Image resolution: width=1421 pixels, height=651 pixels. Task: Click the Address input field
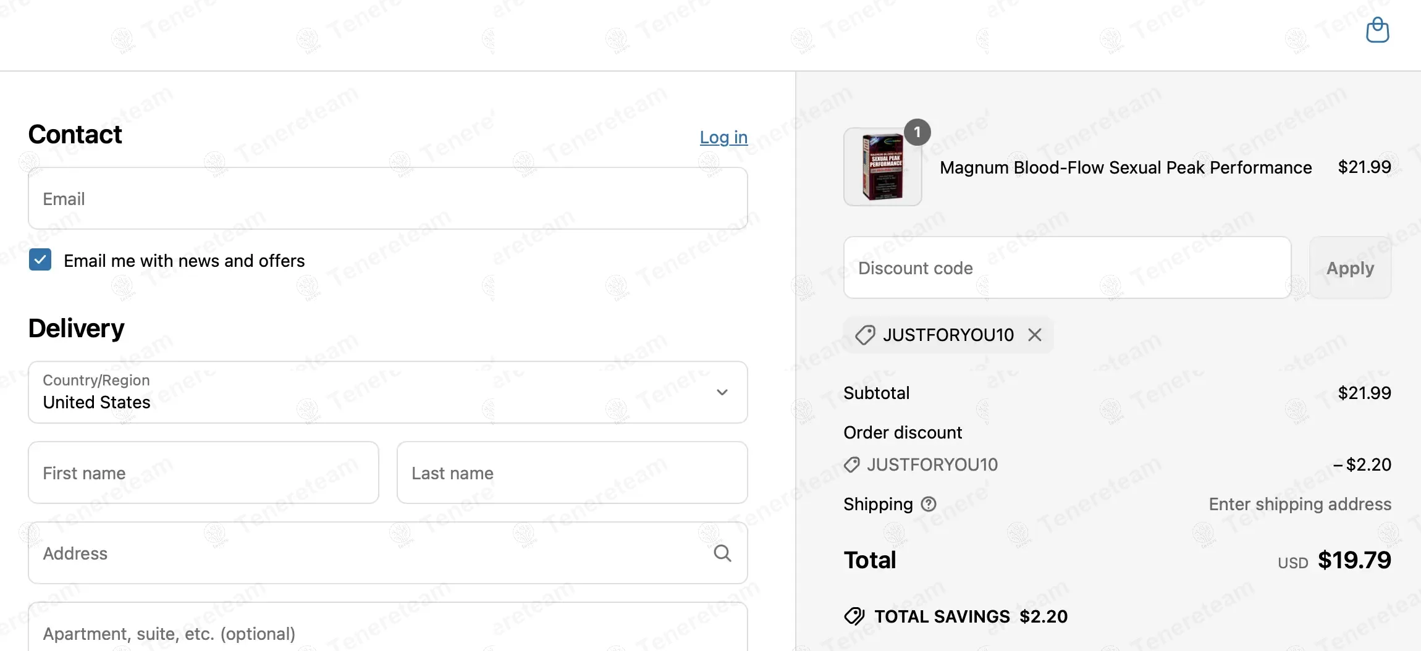[371, 553]
